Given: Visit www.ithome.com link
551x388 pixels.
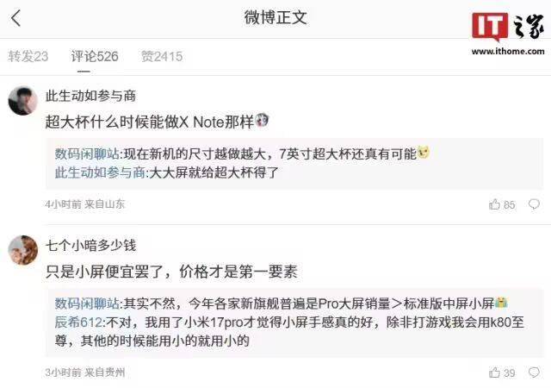Looking at the screenshot, I should (508, 52).
